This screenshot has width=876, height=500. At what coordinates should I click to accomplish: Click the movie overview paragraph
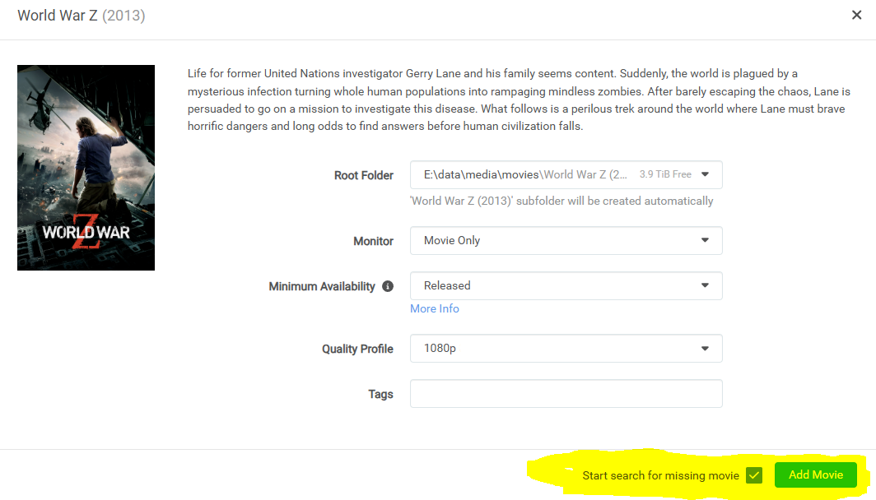click(519, 100)
